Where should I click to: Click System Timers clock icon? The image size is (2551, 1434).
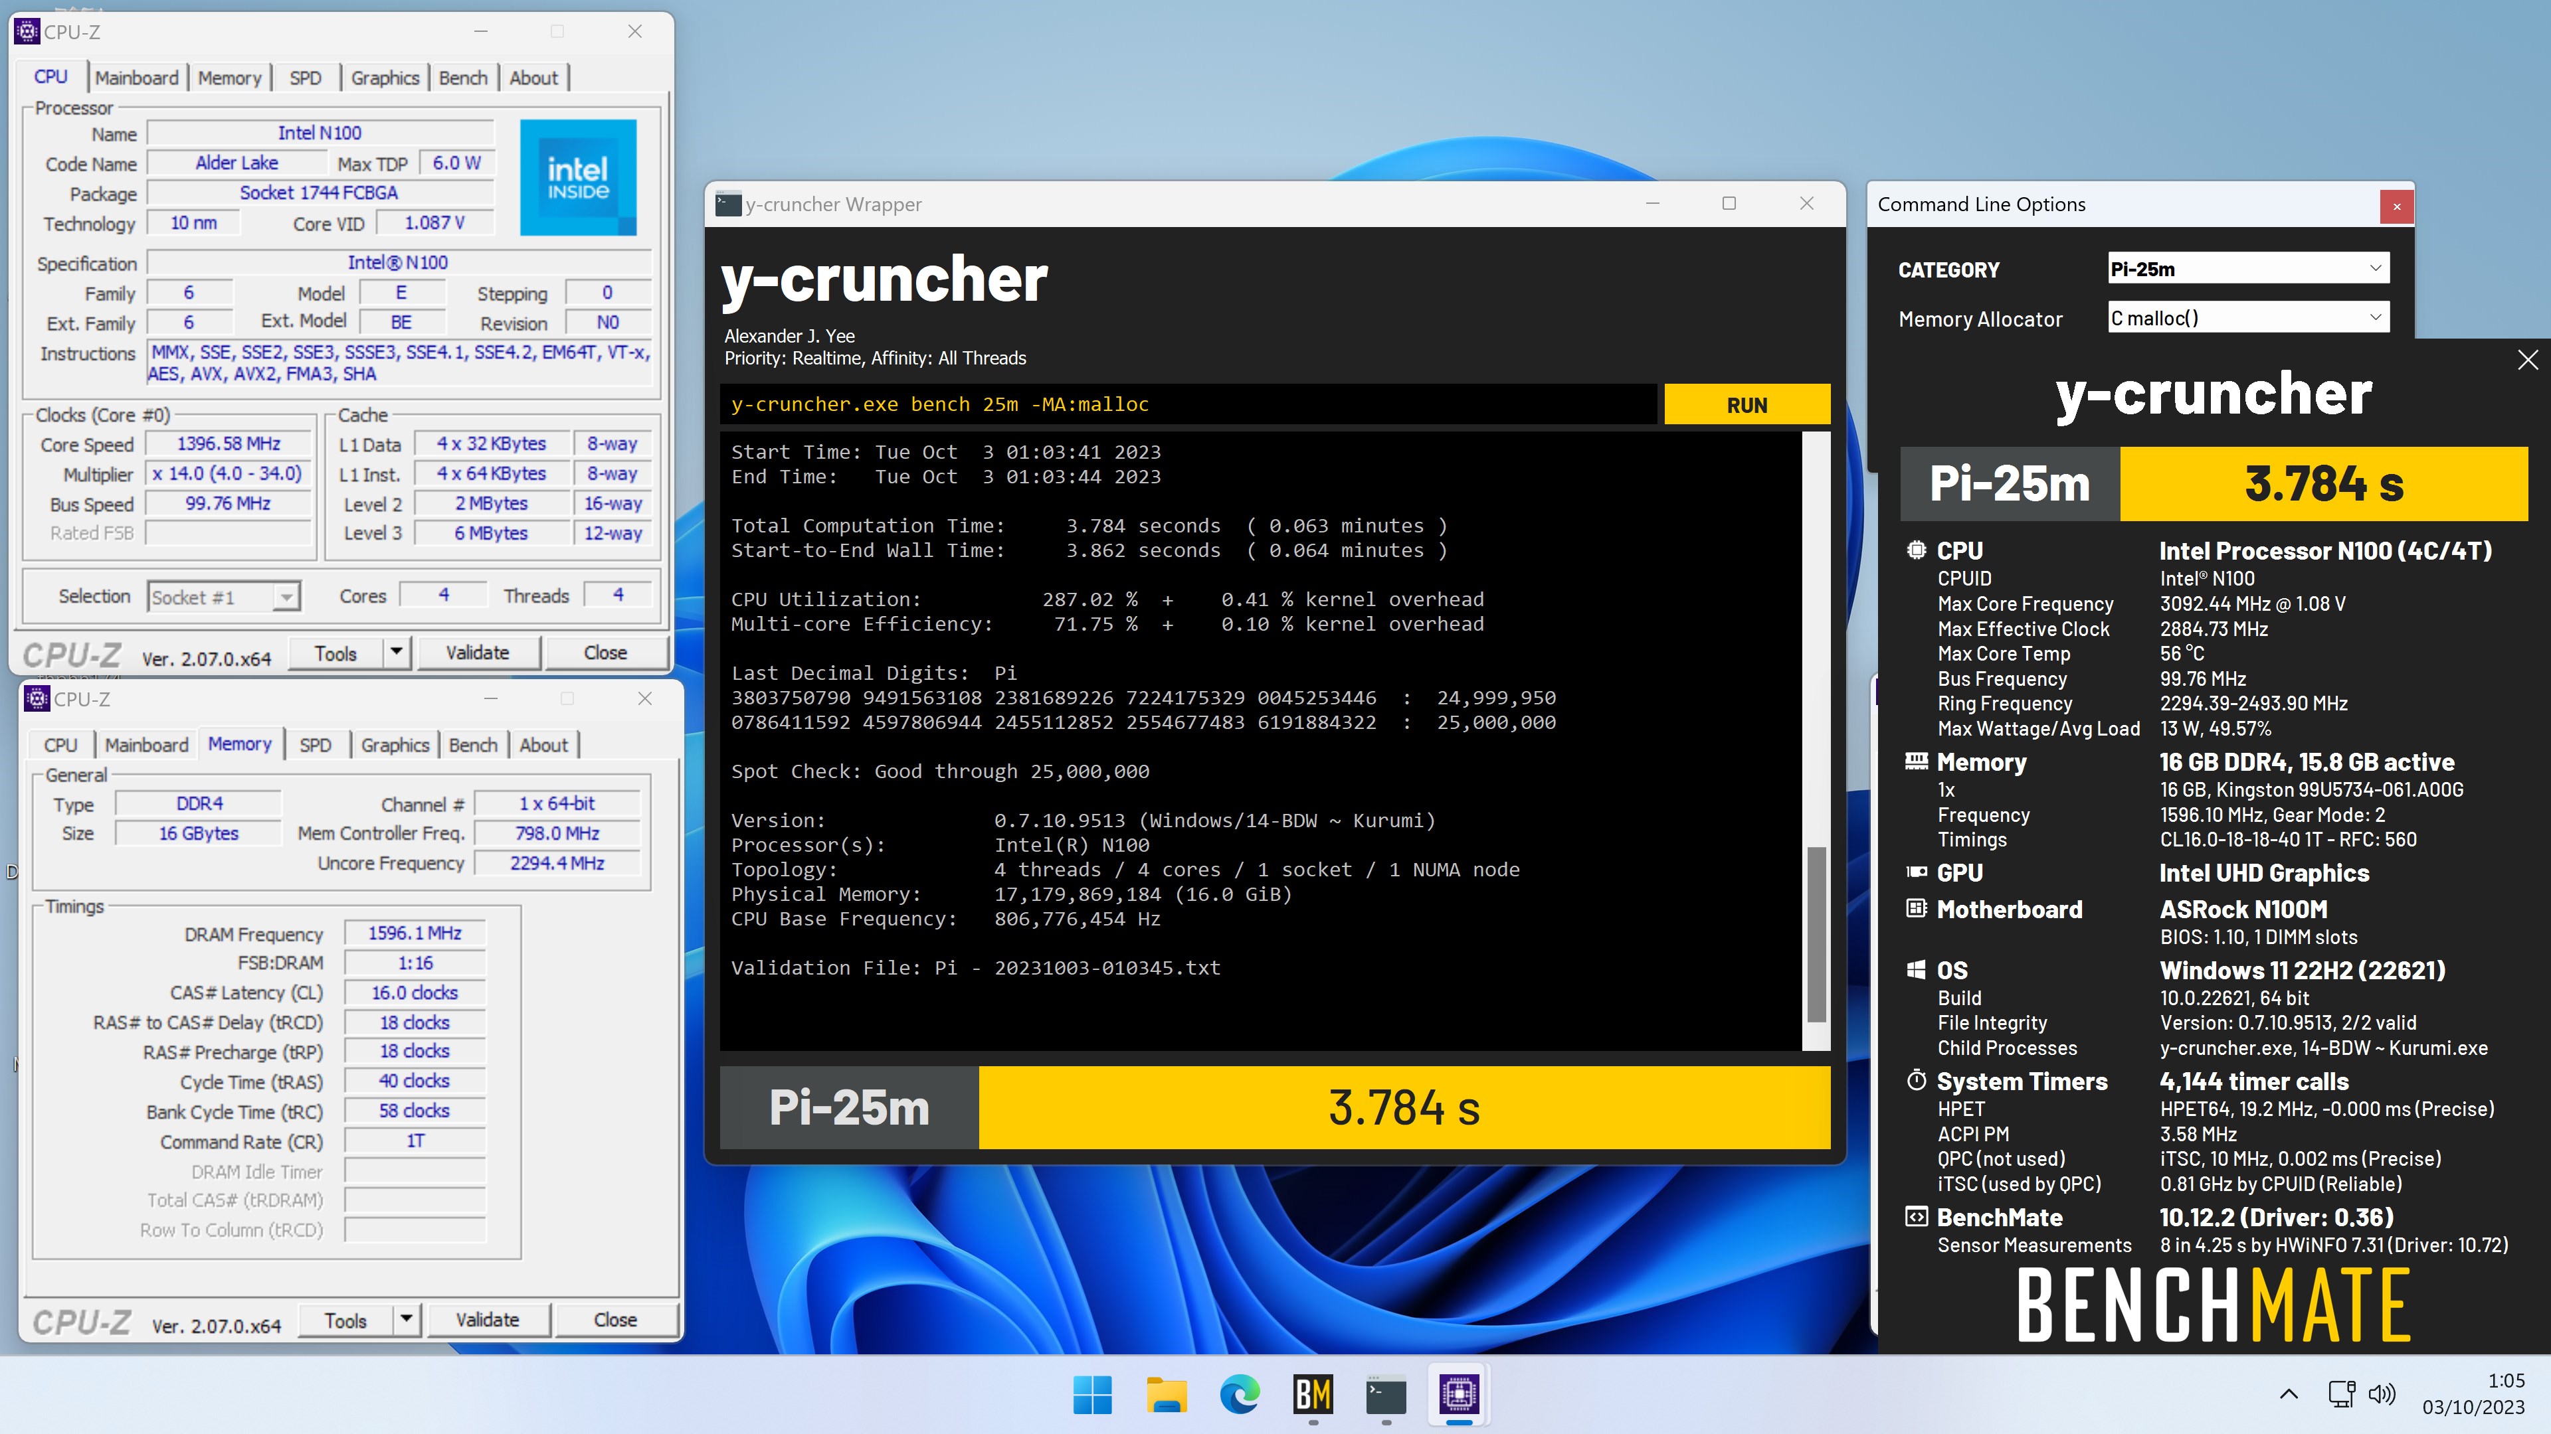1916,1081
